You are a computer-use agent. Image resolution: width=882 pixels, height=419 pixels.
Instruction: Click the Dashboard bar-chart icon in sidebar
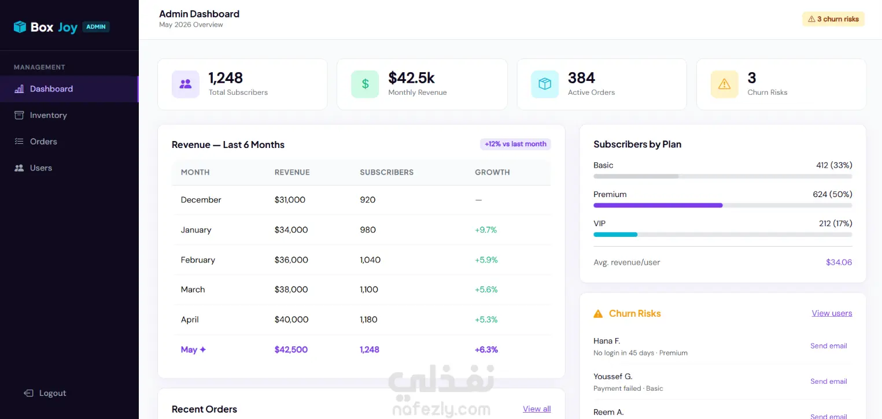(19, 89)
